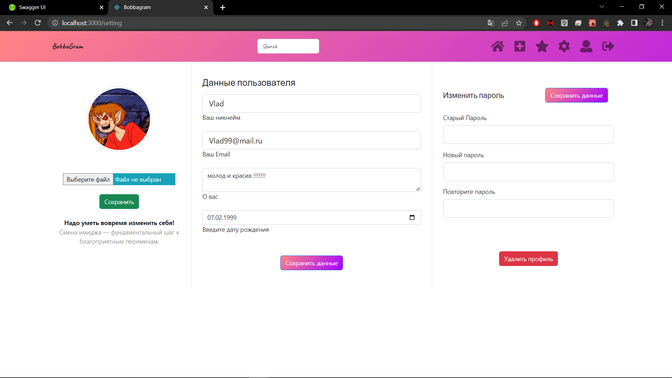Bookmark this page with star icon
Image resolution: width=672 pixels, height=378 pixels.
pyautogui.click(x=519, y=23)
